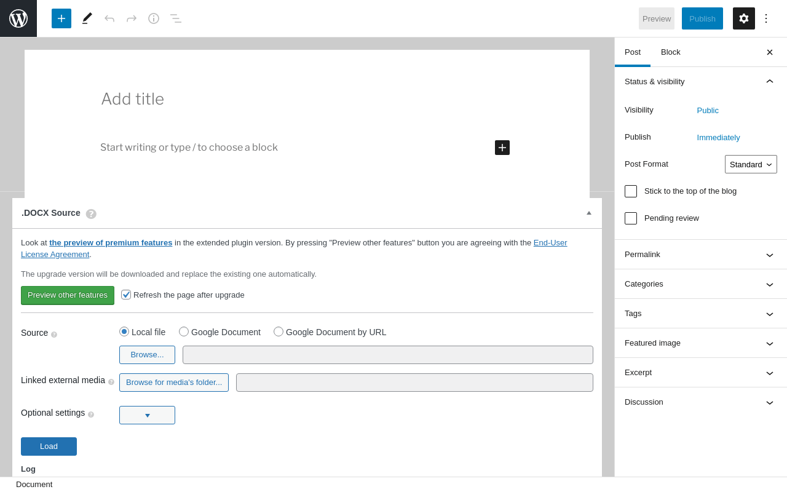
Task: Open the Optional settings dropdown arrow
Action: (147, 415)
